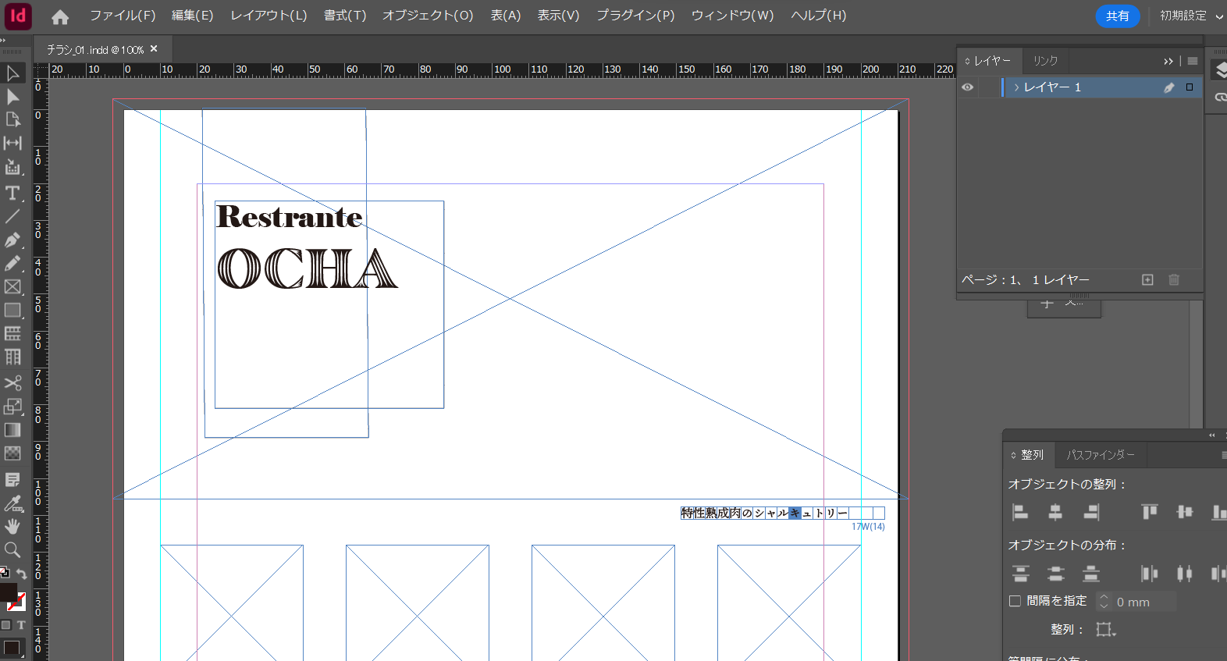1227x661 pixels.
Task: Open the Layers panel flyout menu
Action: coord(1193,61)
